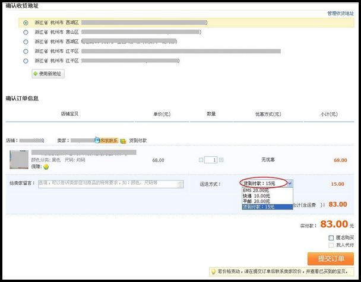Choose EMS 20.00元 from shipping list
Screen dimensions: 361x282
(x=256, y=190)
